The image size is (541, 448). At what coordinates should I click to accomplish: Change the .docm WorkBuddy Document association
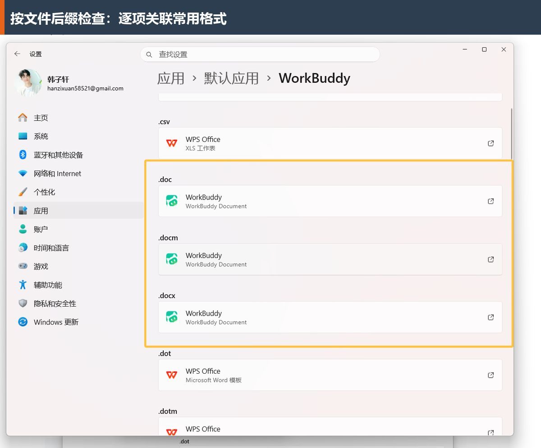coord(330,259)
